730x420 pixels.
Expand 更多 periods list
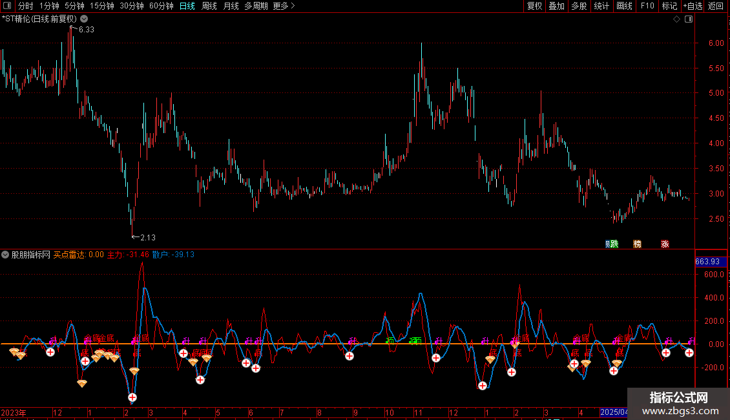point(284,6)
